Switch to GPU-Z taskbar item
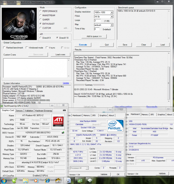 (80, 180)
